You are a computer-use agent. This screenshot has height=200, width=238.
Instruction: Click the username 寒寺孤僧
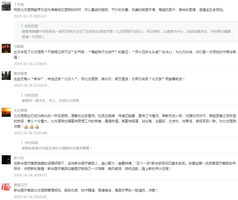(20, 74)
